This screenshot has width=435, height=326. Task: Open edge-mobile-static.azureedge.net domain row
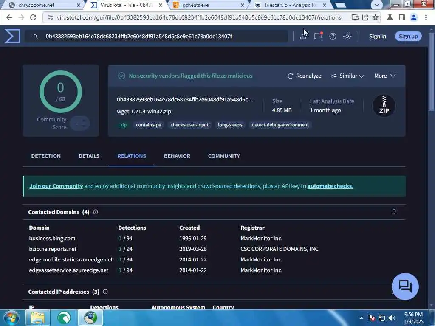tap(214, 259)
